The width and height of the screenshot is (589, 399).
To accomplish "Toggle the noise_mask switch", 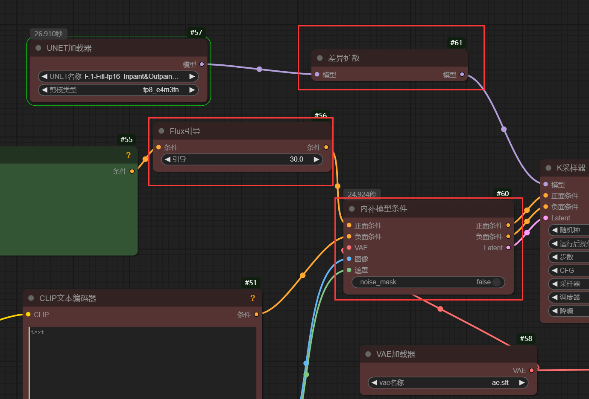I will tap(496, 282).
